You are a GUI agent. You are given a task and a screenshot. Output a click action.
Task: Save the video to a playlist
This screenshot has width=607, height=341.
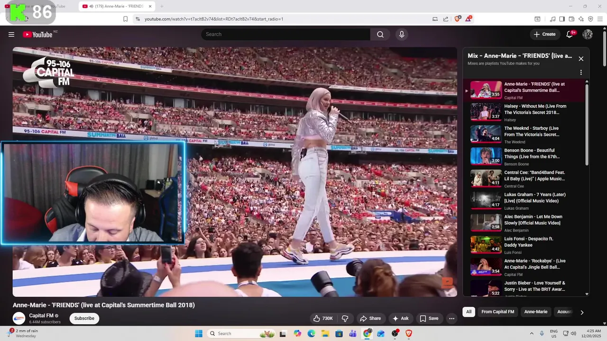point(429,318)
